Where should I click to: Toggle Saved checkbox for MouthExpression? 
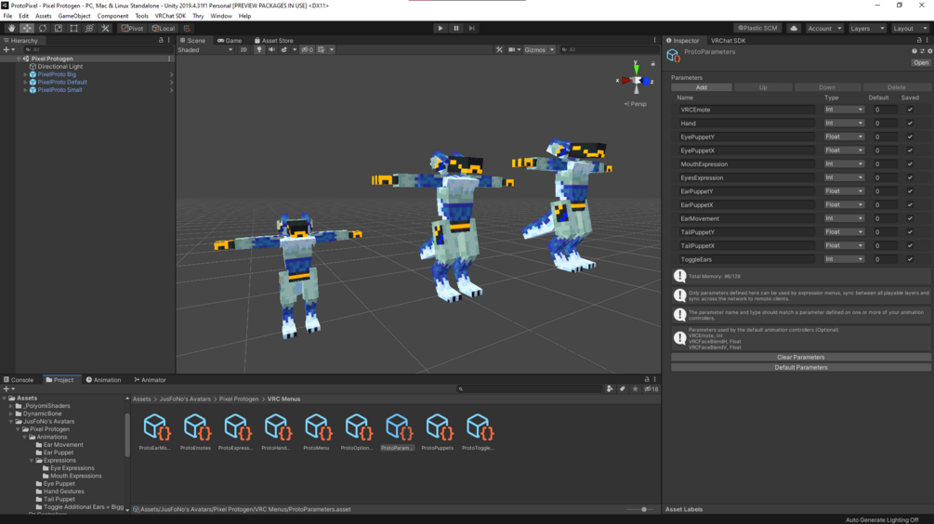coord(910,164)
